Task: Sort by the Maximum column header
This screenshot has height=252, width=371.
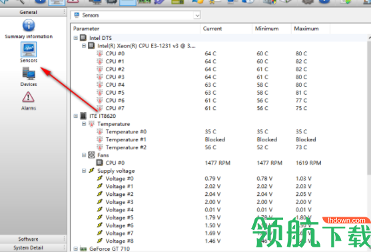Action: click(310, 29)
